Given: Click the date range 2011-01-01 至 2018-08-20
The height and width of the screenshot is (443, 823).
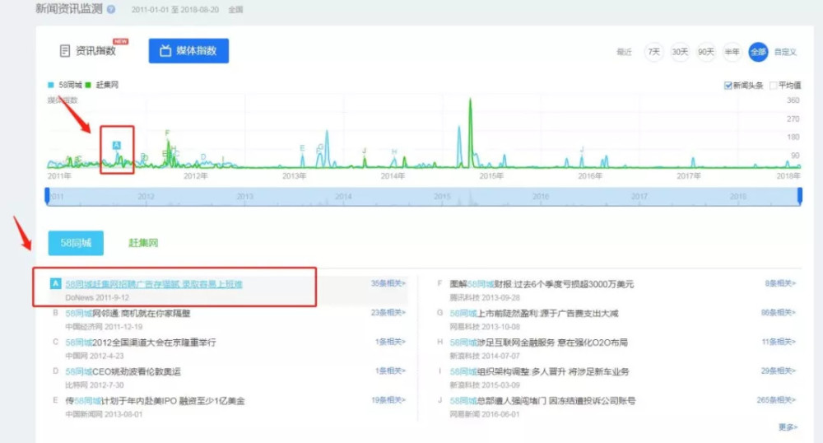Looking at the screenshot, I should pyautogui.click(x=174, y=10).
